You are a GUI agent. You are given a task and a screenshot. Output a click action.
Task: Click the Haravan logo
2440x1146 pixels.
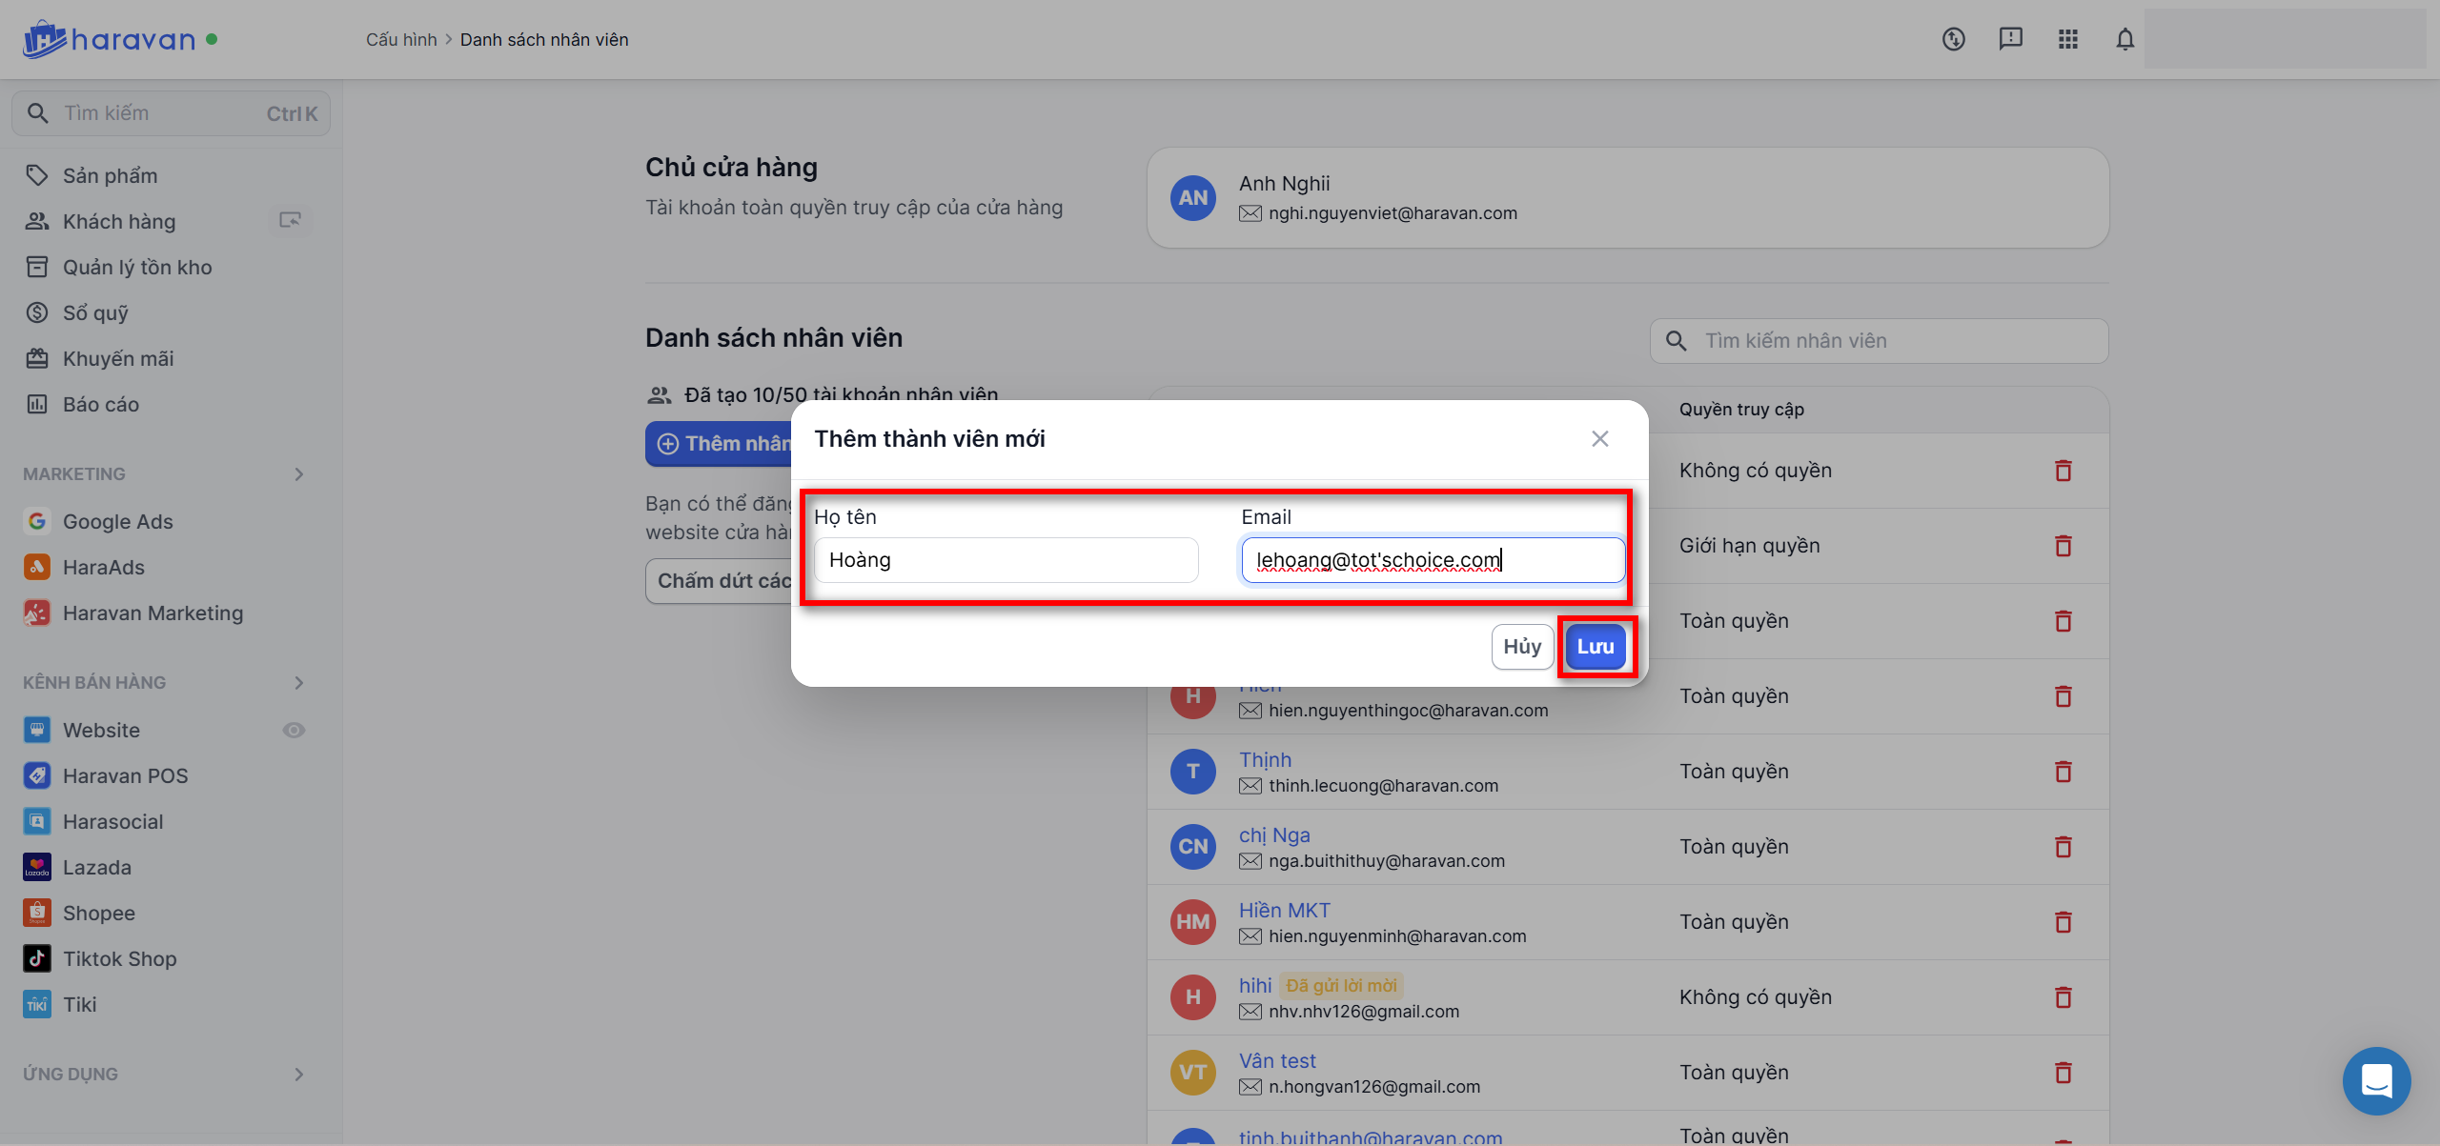coord(109,39)
